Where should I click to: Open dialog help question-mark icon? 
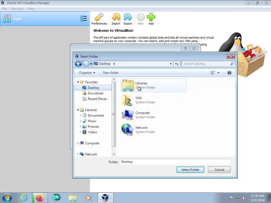[229, 73]
